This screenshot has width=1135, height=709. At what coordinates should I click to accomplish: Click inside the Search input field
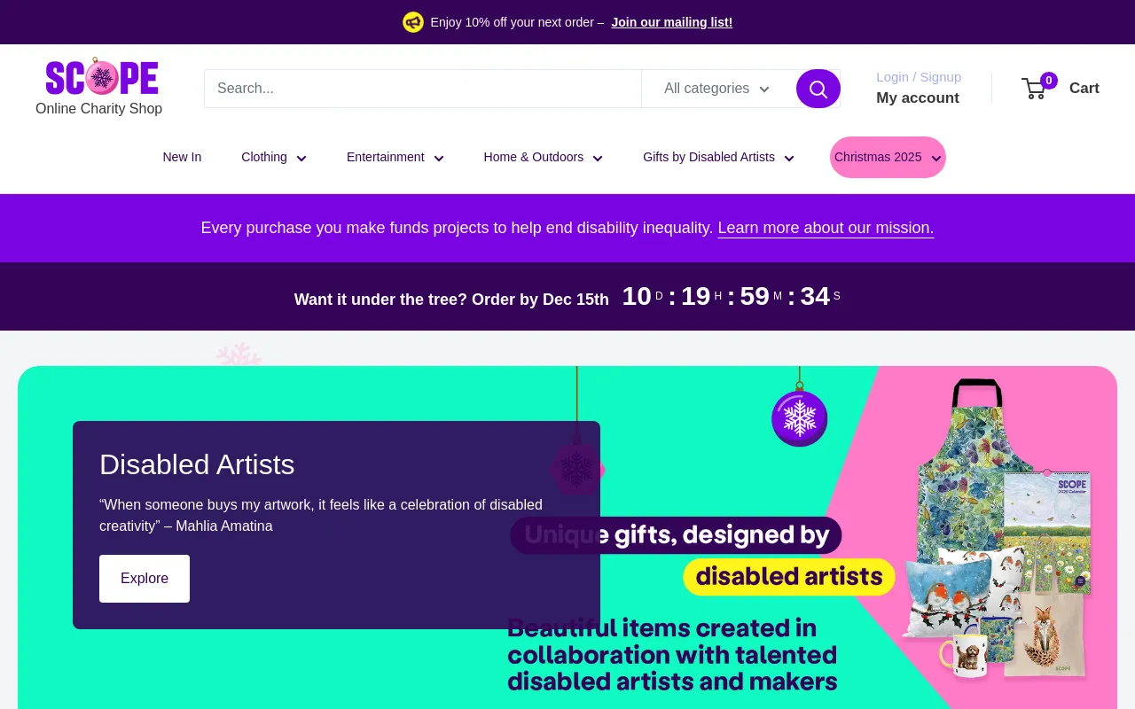(x=423, y=89)
